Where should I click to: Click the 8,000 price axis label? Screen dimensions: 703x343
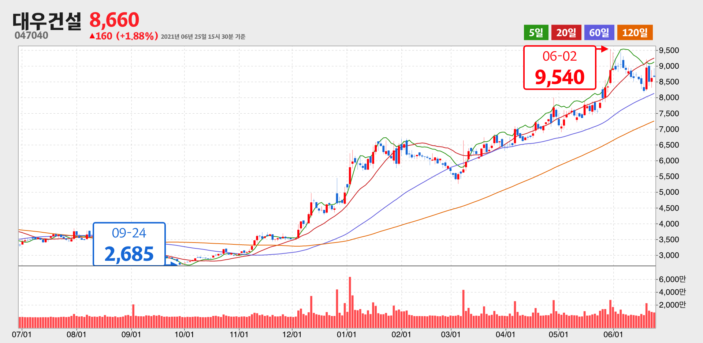pyautogui.click(x=669, y=98)
